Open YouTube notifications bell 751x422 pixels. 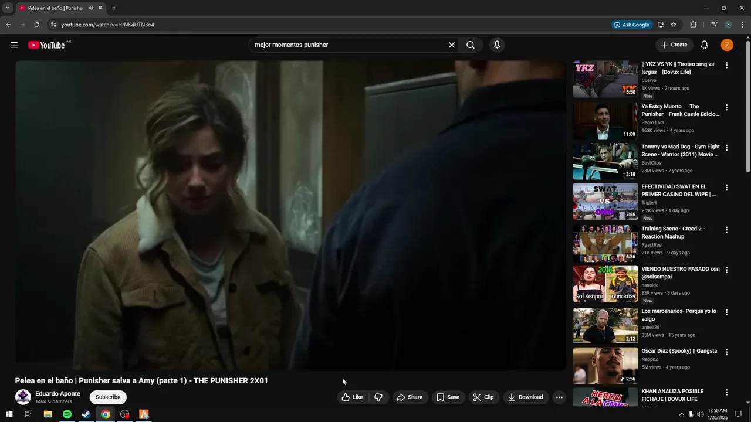705,45
